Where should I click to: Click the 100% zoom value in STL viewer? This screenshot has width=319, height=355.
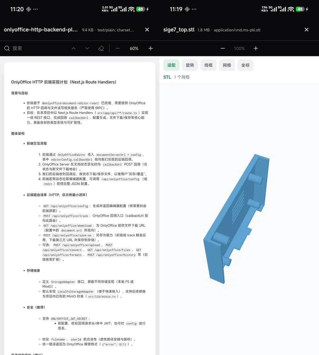[x=239, y=49]
